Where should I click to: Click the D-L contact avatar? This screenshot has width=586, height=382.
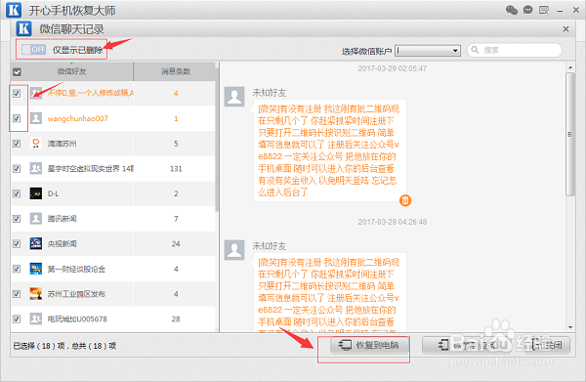coord(36,193)
